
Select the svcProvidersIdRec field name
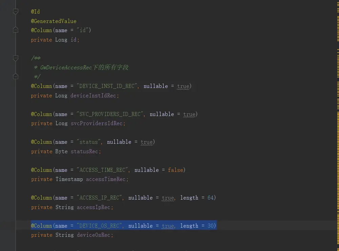click(x=97, y=123)
